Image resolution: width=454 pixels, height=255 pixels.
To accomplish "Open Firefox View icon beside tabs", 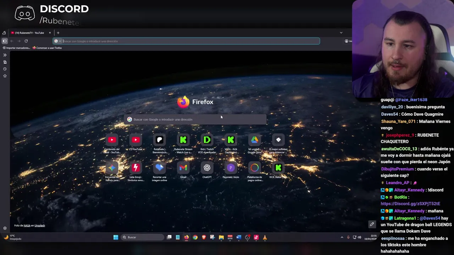I will 4,33.
